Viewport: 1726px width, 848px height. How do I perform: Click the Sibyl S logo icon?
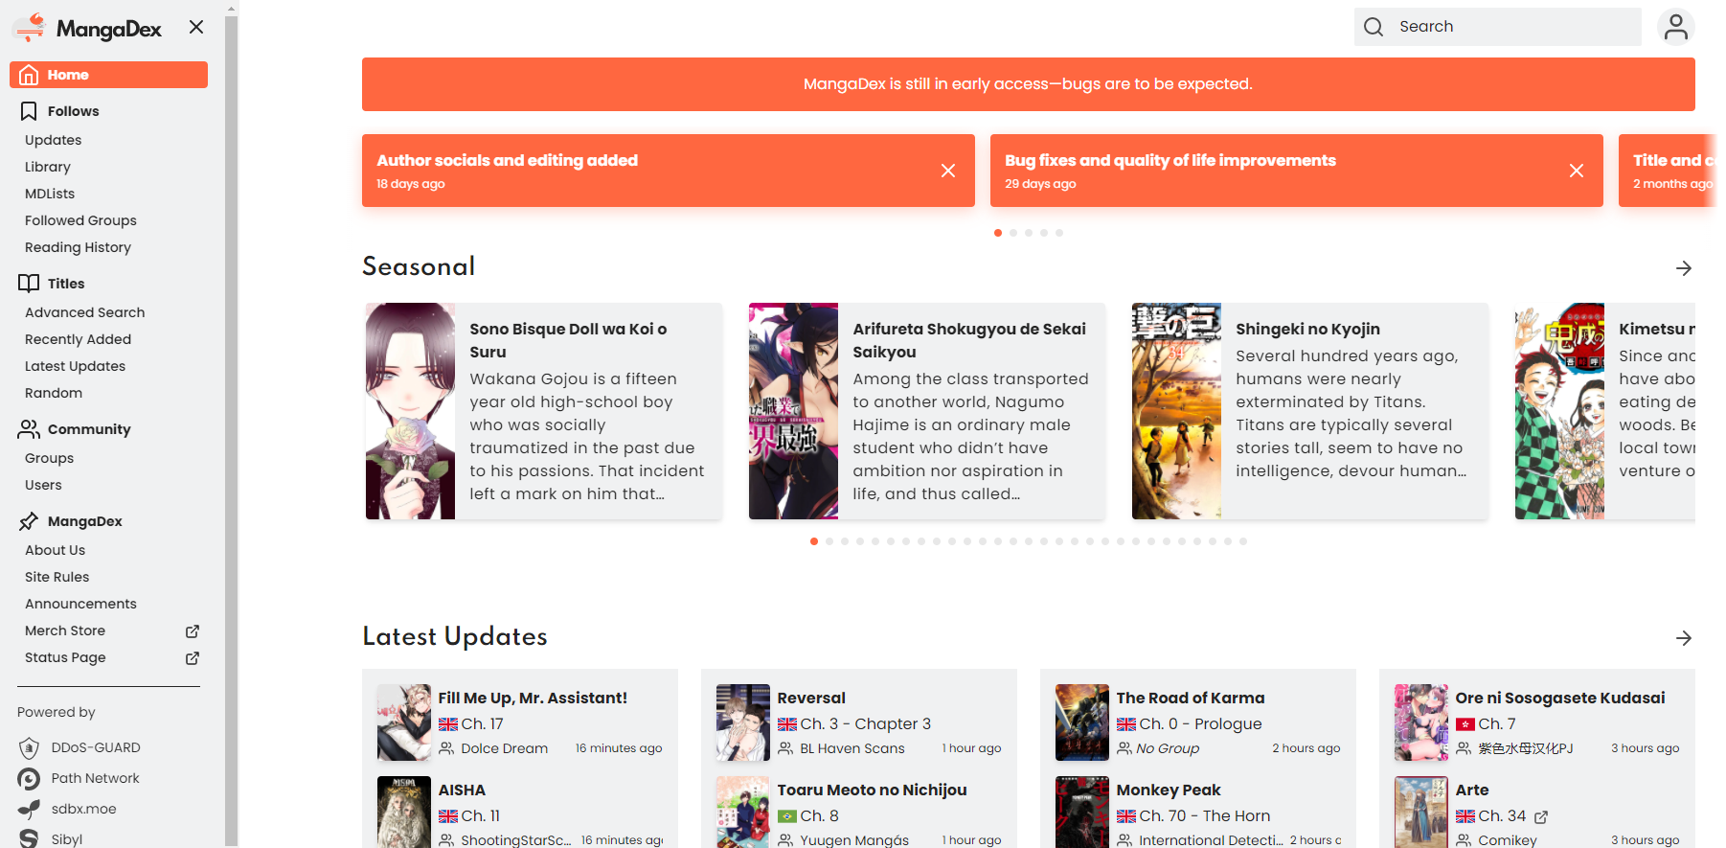tap(30, 838)
